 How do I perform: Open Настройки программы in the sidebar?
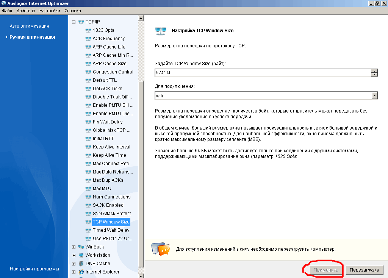(34, 269)
